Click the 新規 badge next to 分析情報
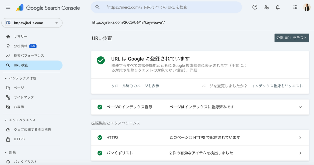Screen dimensions: 314x165 tap(33, 46)
